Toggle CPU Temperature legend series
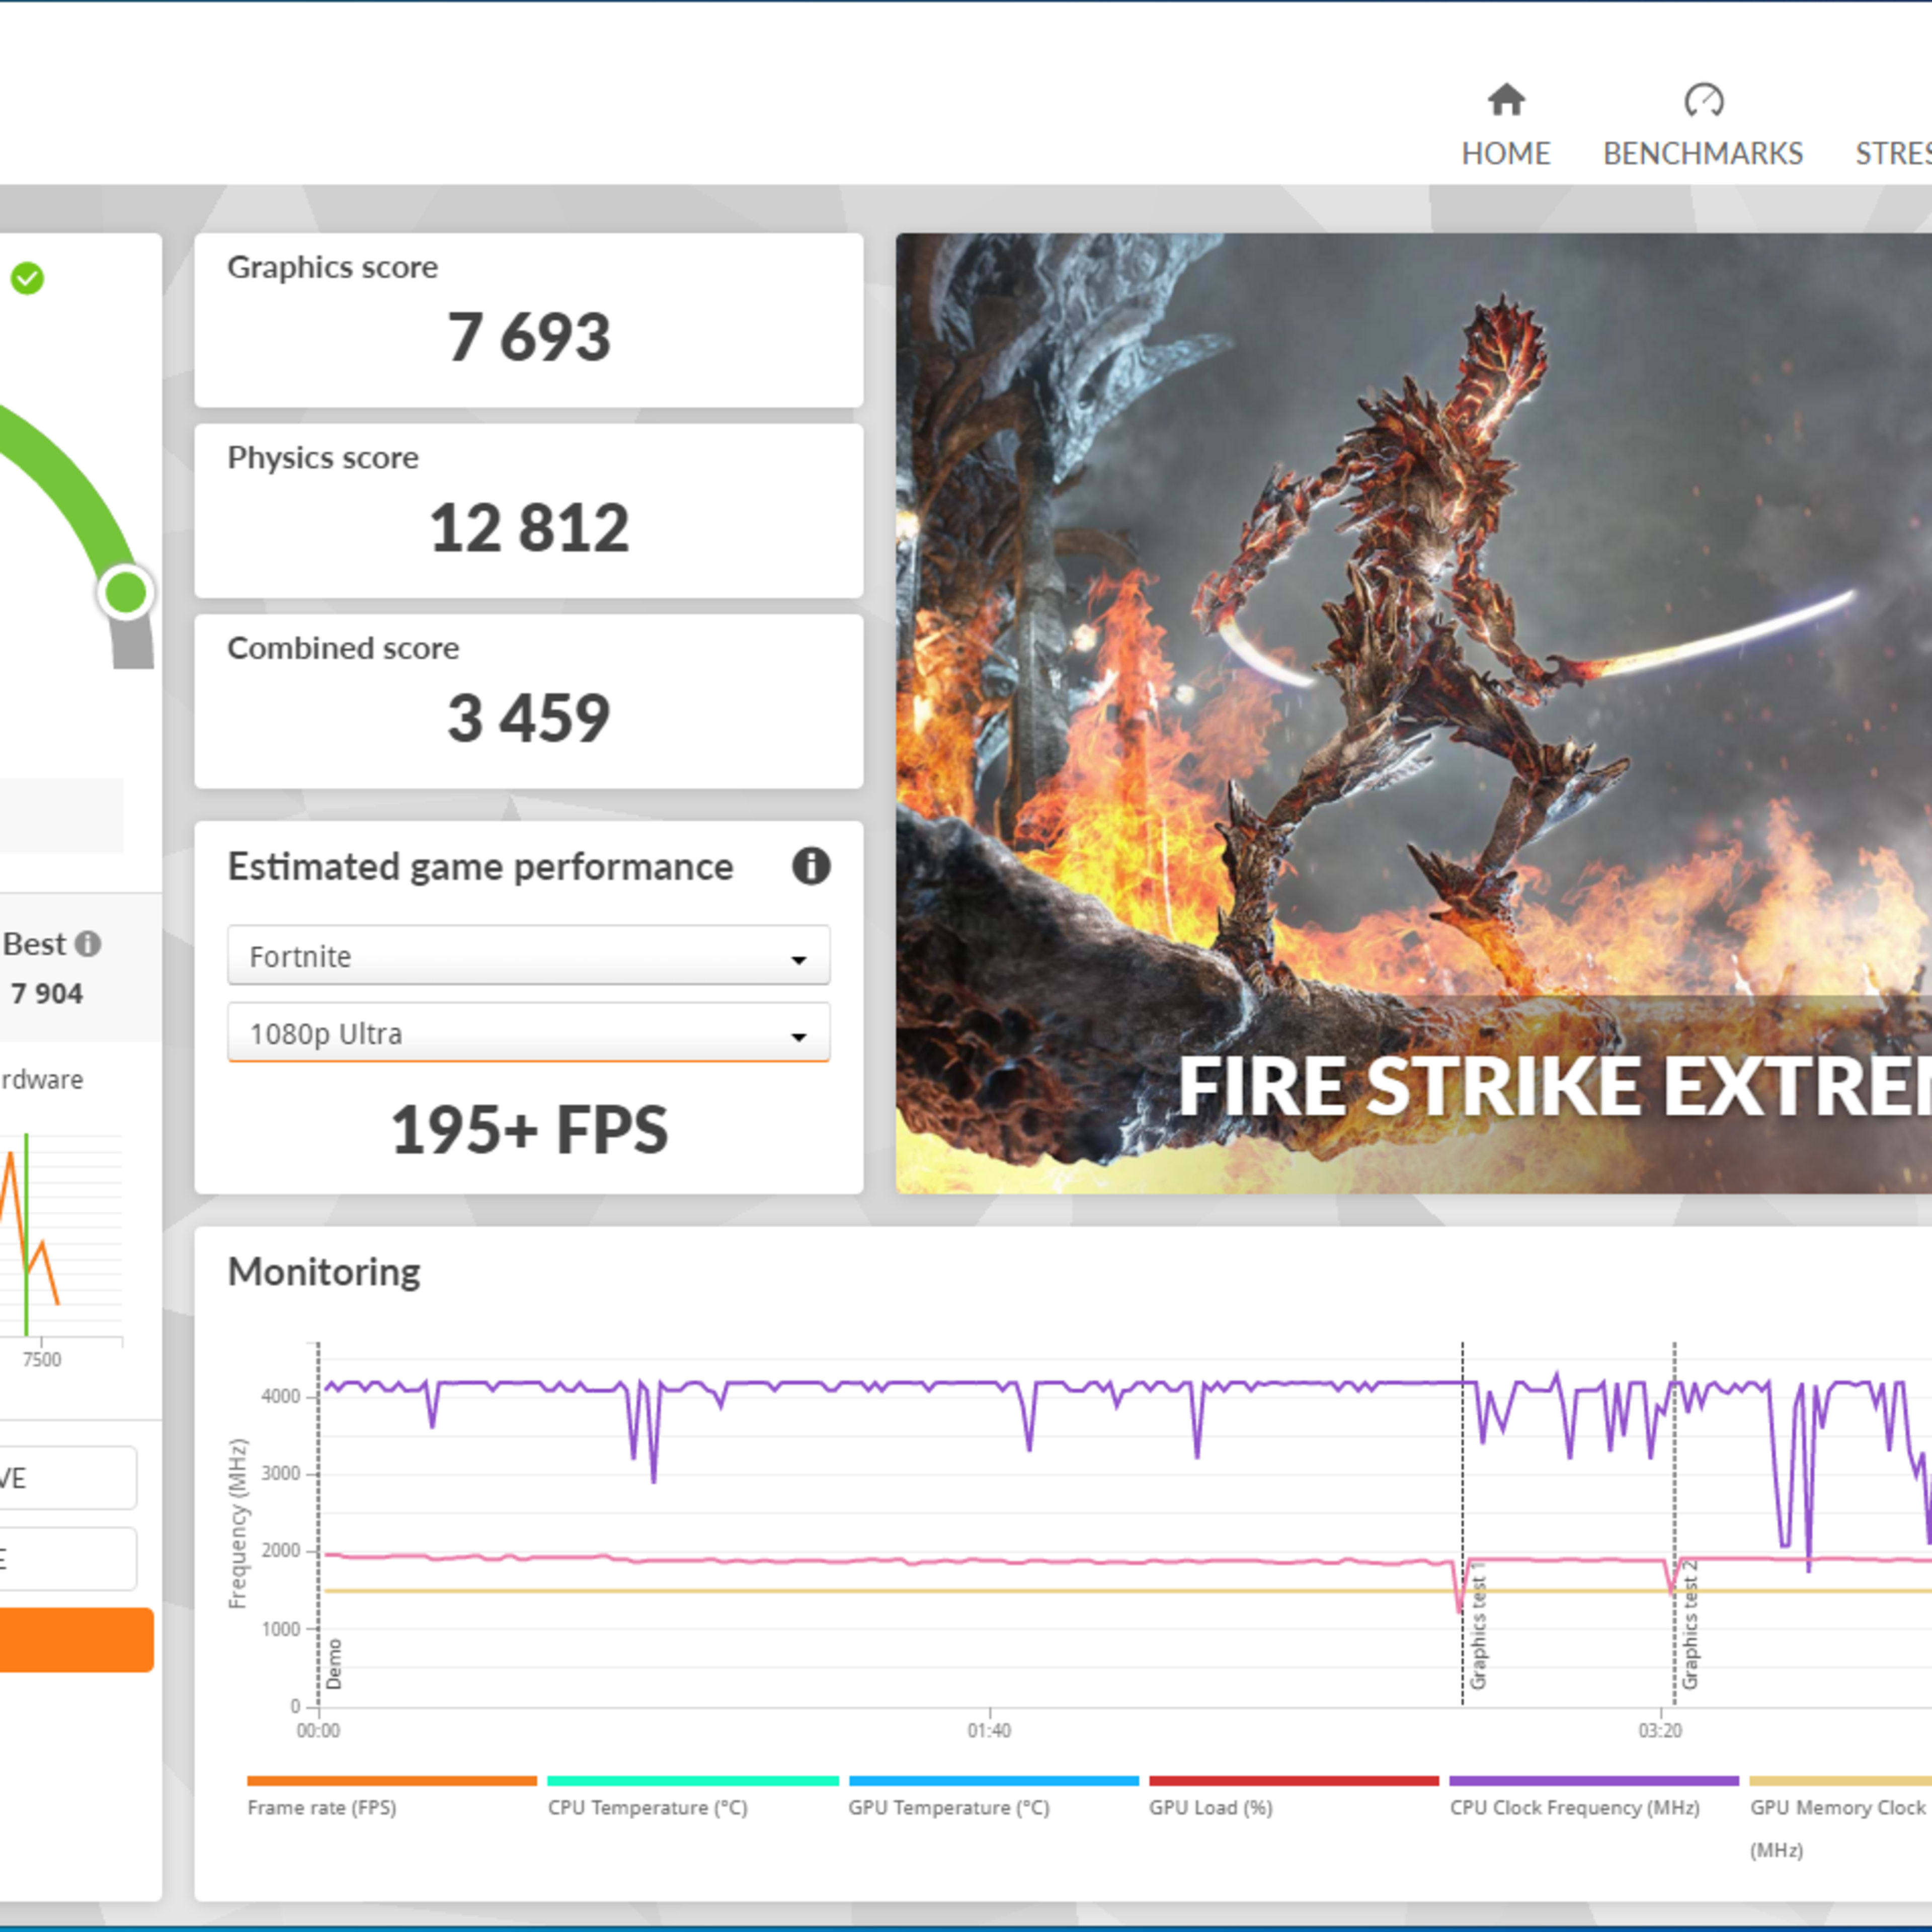This screenshot has width=1932, height=1932. click(x=692, y=1797)
